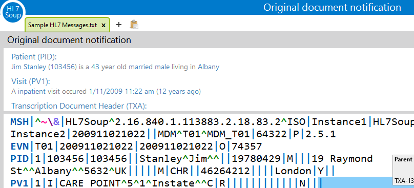
Task: Click HL7 version 2.5.1 value
Action: pyautogui.click(x=321, y=134)
